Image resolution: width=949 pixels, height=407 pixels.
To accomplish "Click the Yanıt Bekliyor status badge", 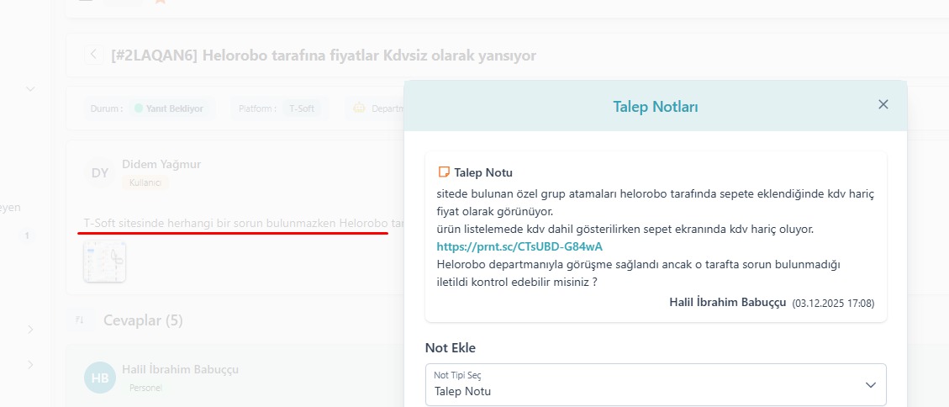I will click(168, 108).
